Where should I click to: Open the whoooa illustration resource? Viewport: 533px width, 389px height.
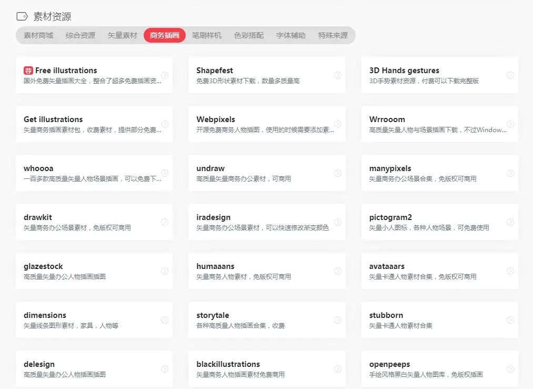click(95, 173)
